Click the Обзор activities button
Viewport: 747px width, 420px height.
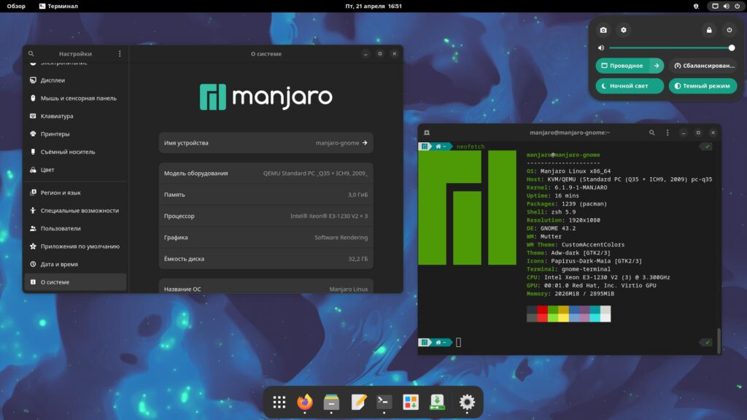click(16, 6)
